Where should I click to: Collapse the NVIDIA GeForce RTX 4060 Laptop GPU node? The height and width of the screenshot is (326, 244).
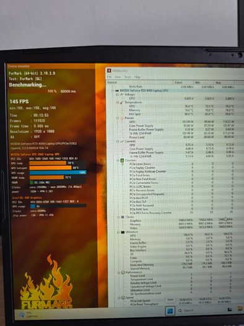click(113, 91)
